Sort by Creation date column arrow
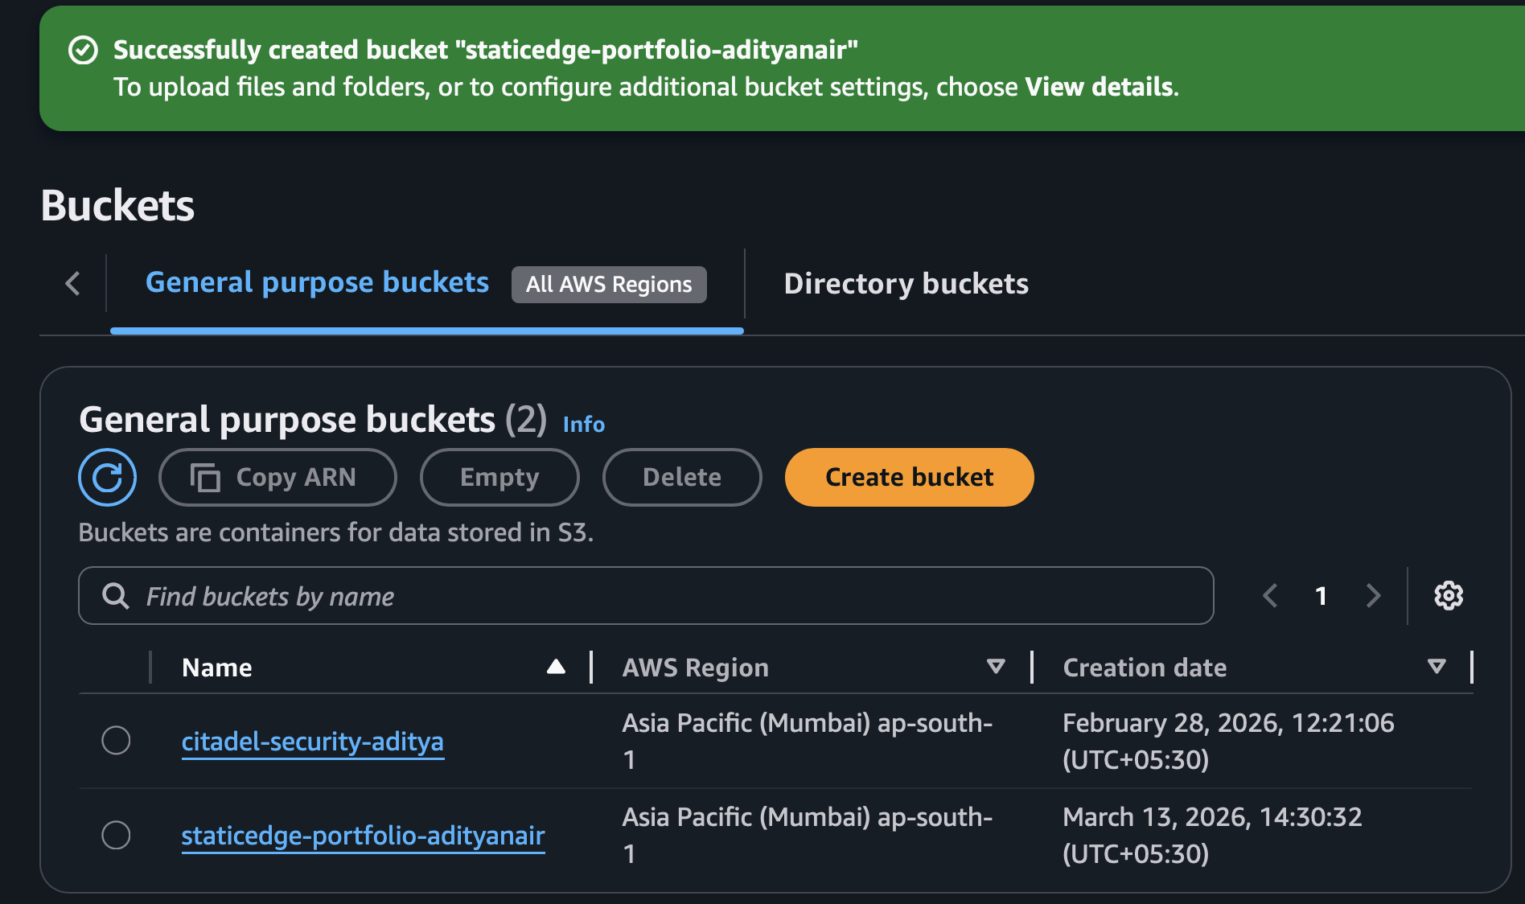This screenshot has width=1525, height=904. point(1437,667)
